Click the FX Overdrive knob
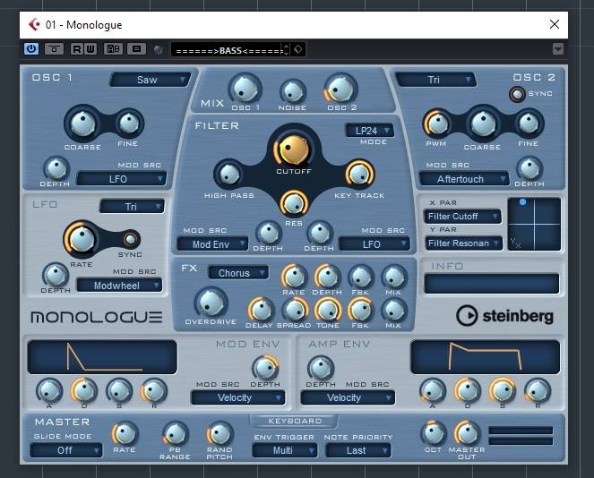594x478 pixels. pyautogui.click(x=211, y=303)
